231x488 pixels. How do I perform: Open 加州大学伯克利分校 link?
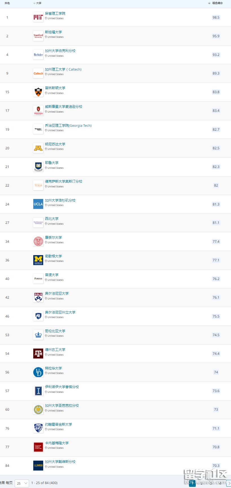(60, 51)
